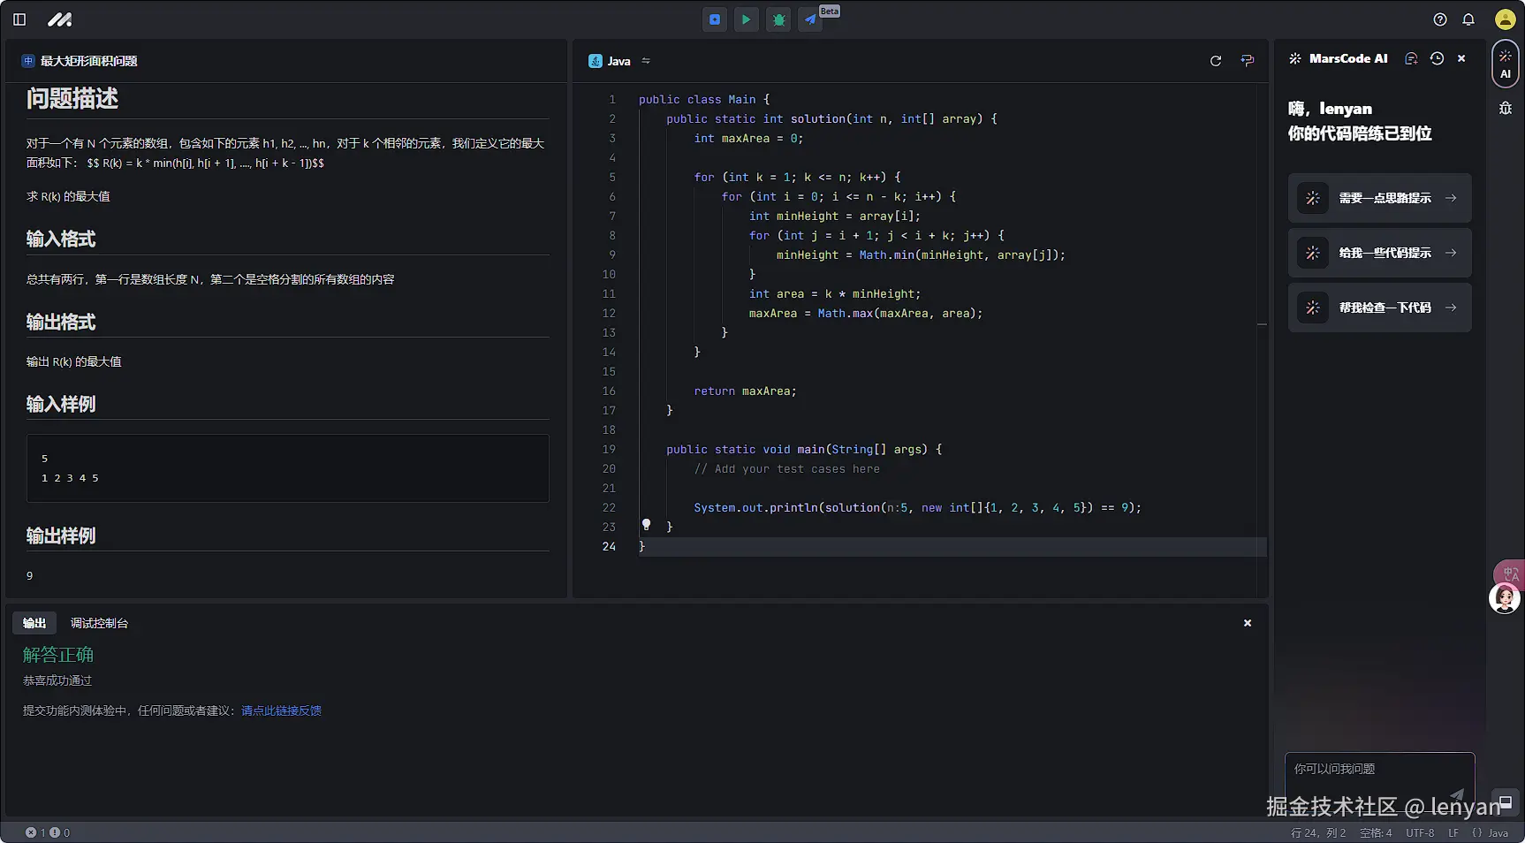Toggle the left sidebar panel
Image resolution: width=1525 pixels, height=843 pixels.
19,19
